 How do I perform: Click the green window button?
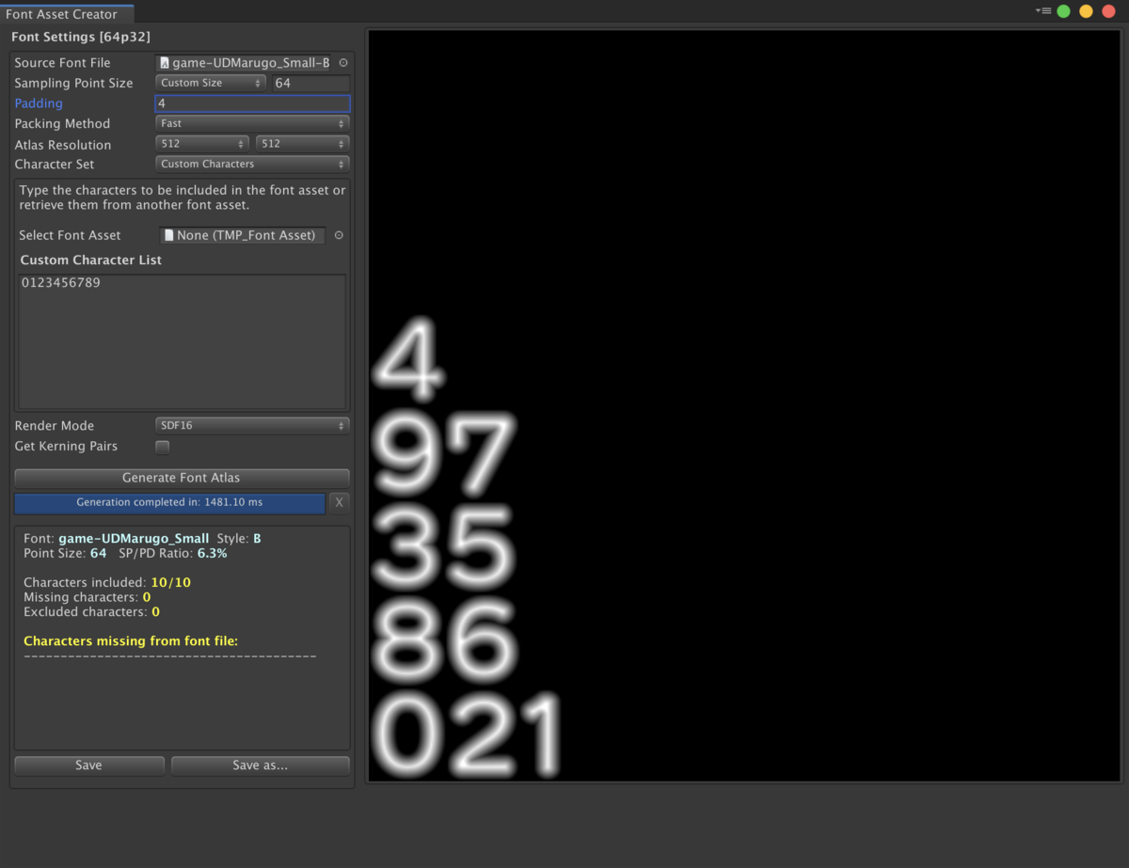coord(1063,11)
